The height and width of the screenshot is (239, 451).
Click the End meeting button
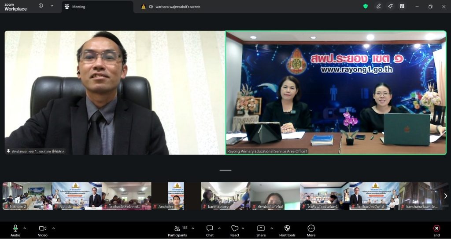[436, 230]
